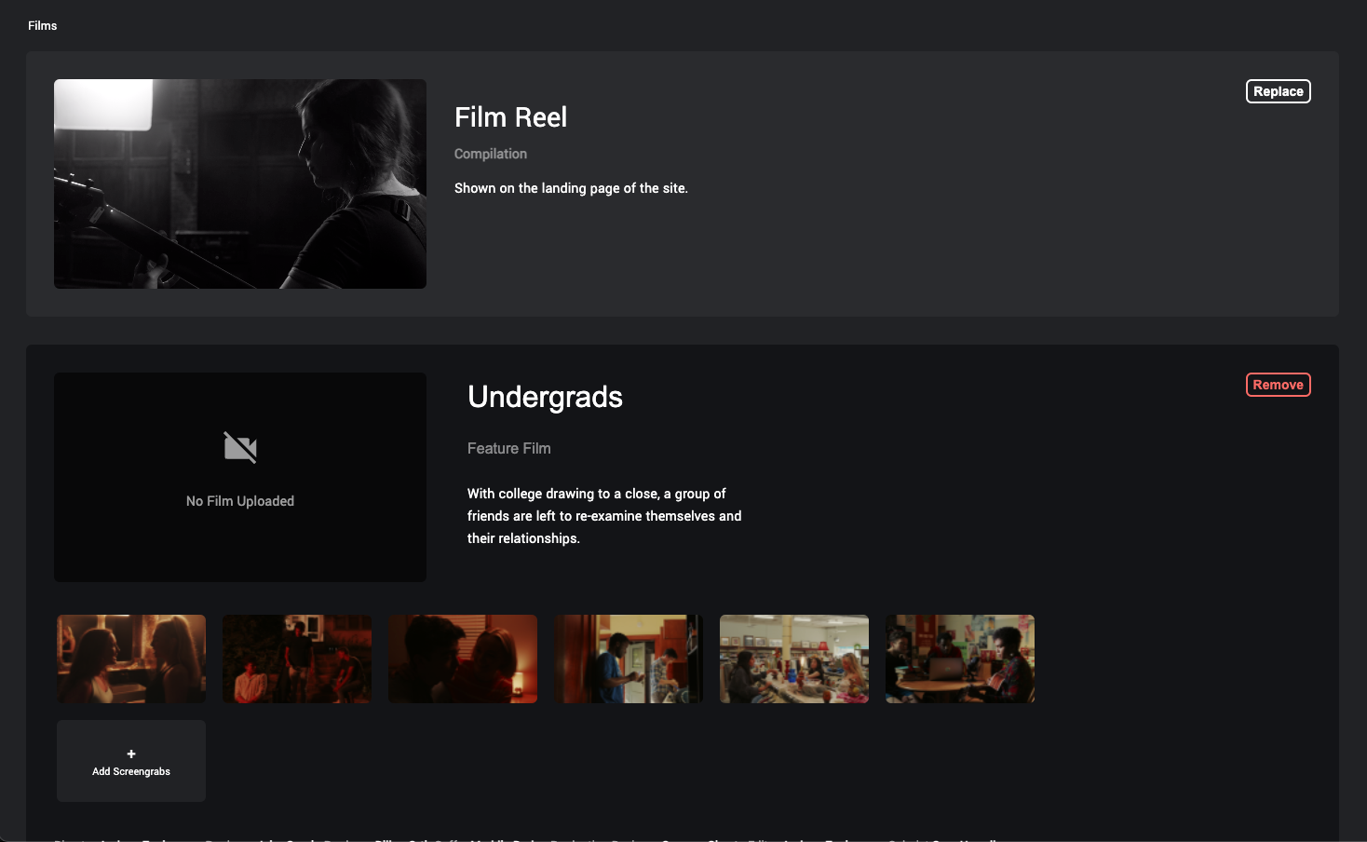Select the bookstore group screengrab
Viewport: 1367px width, 842px height.
(x=793, y=659)
